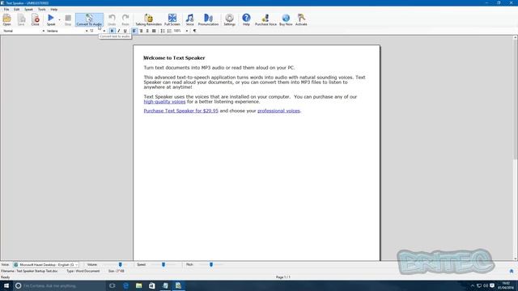Viewport: 518px width, 291px height.
Task: Click the pin icon at status bar right
Action: [x=512, y=272]
